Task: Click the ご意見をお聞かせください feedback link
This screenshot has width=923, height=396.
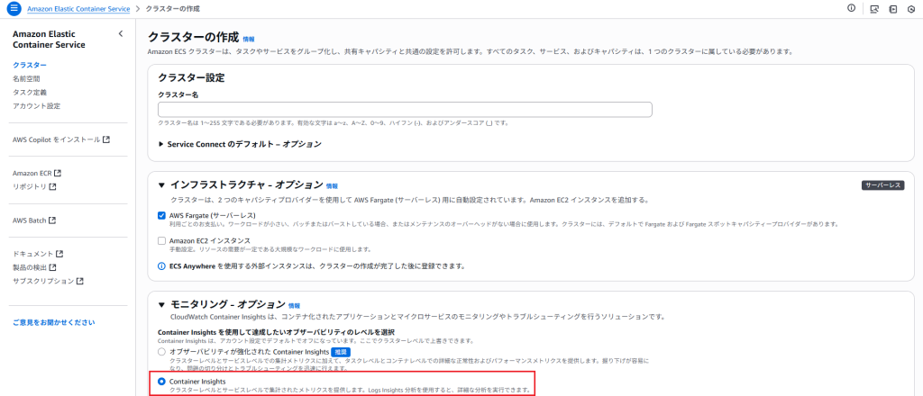Action: coord(53,322)
